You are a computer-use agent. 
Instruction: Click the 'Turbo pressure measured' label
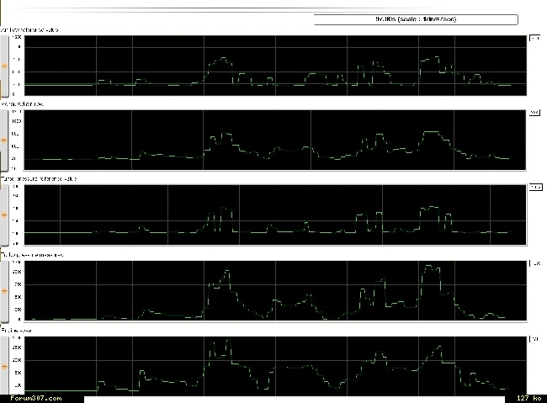tap(32, 255)
